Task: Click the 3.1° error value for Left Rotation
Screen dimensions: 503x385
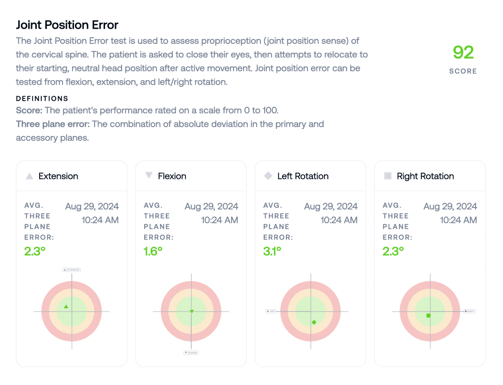Action: (272, 251)
